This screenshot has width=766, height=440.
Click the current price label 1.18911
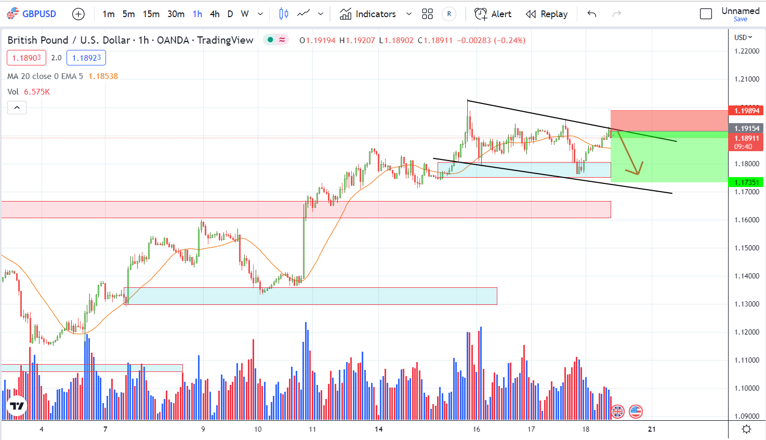coord(747,138)
